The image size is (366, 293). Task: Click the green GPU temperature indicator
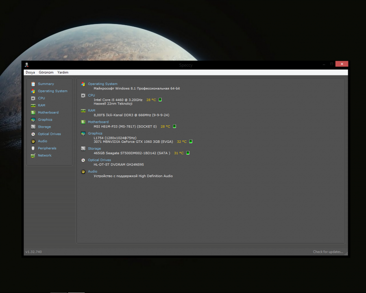[x=191, y=142]
